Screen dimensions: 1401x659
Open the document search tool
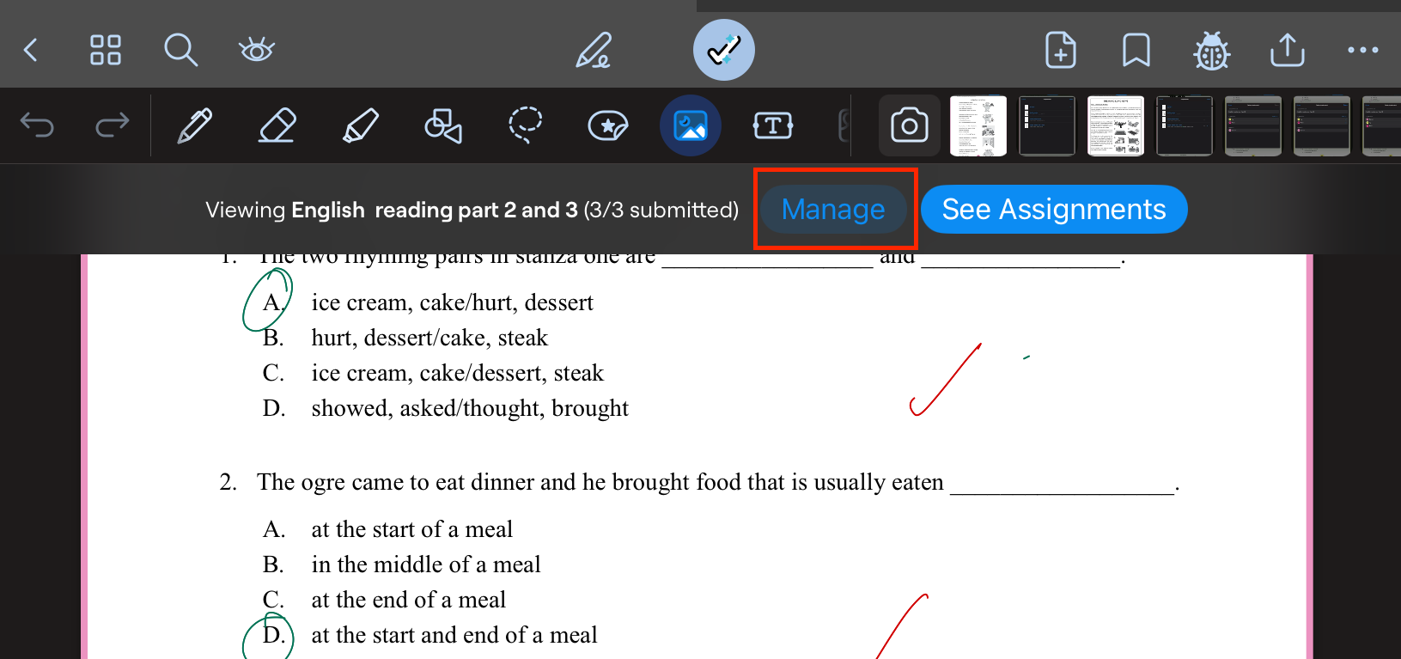pyautogui.click(x=180, y=50)
